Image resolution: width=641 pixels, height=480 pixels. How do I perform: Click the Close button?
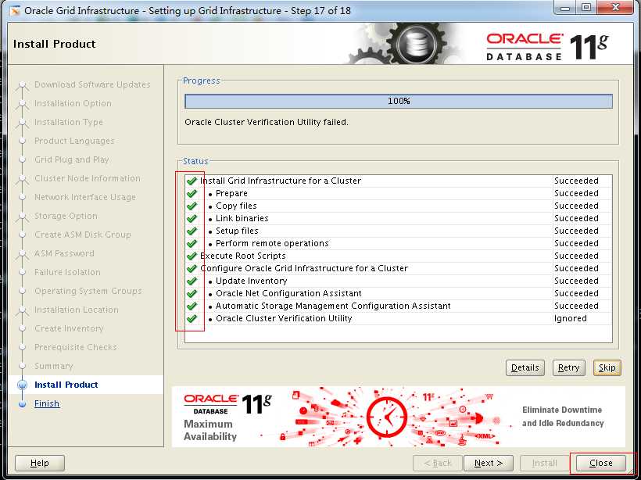point(601,464)
